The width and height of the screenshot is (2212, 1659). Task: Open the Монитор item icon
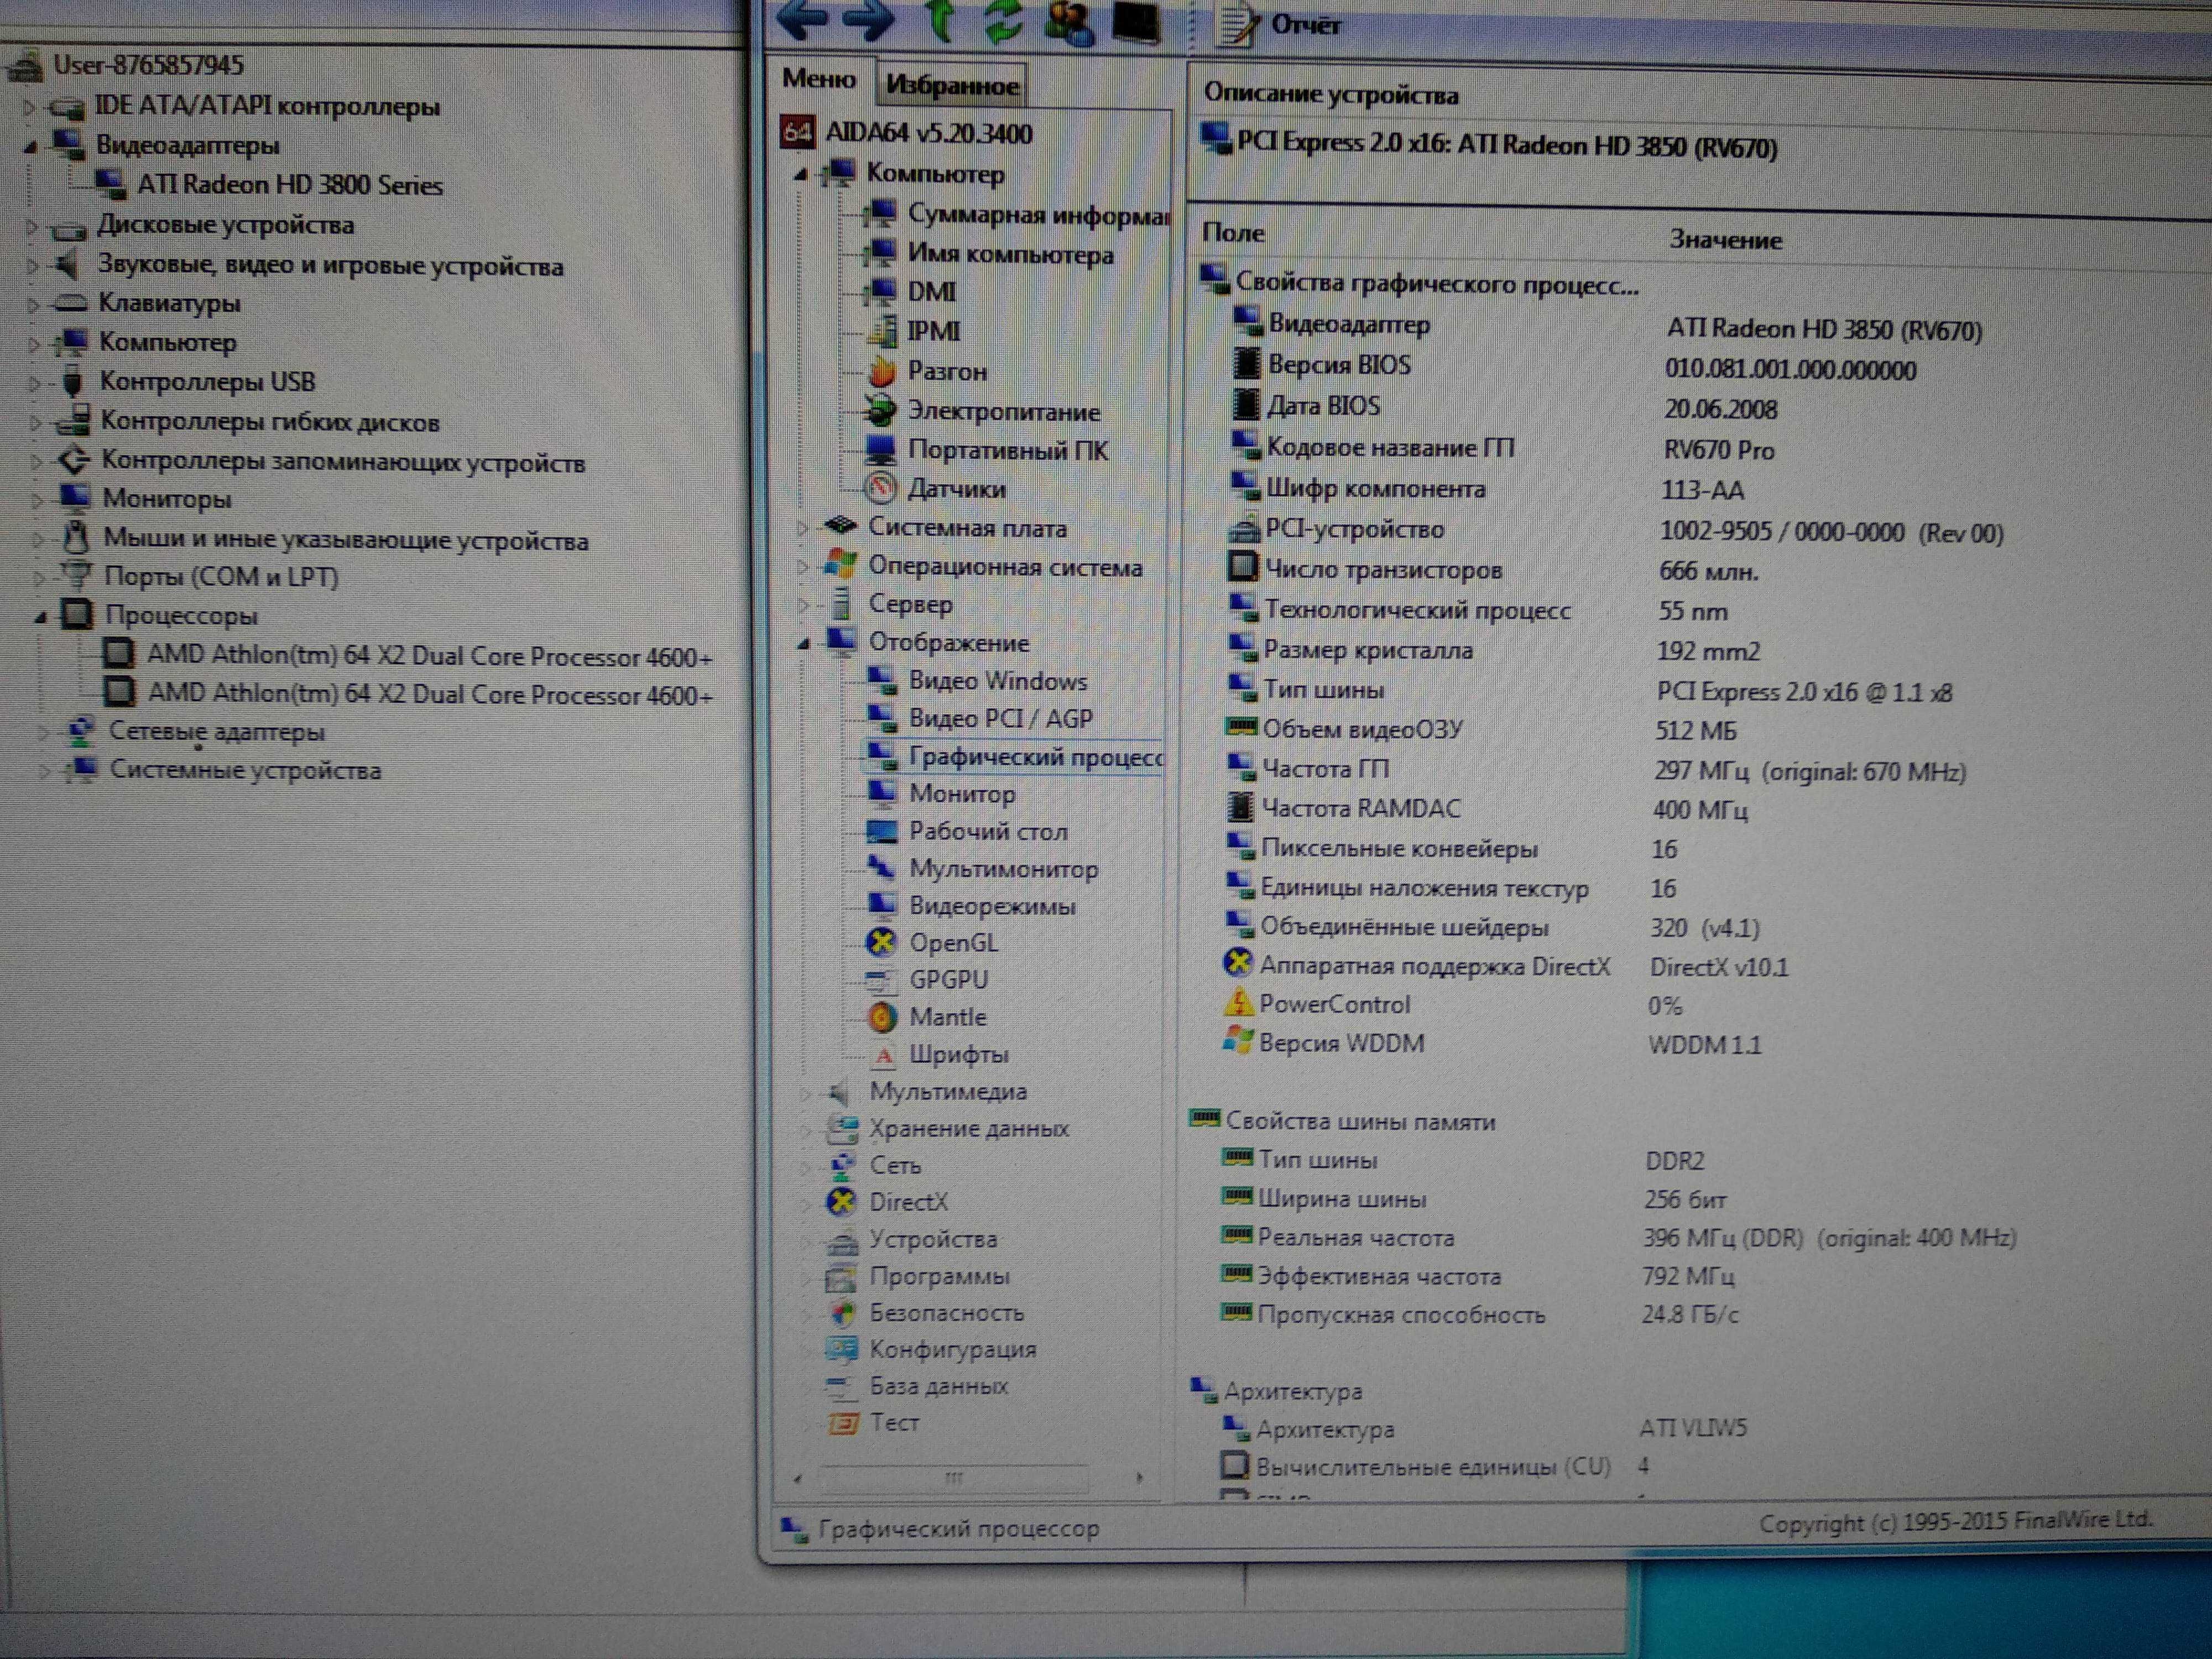pyautogui.click(x=882, y=793)
